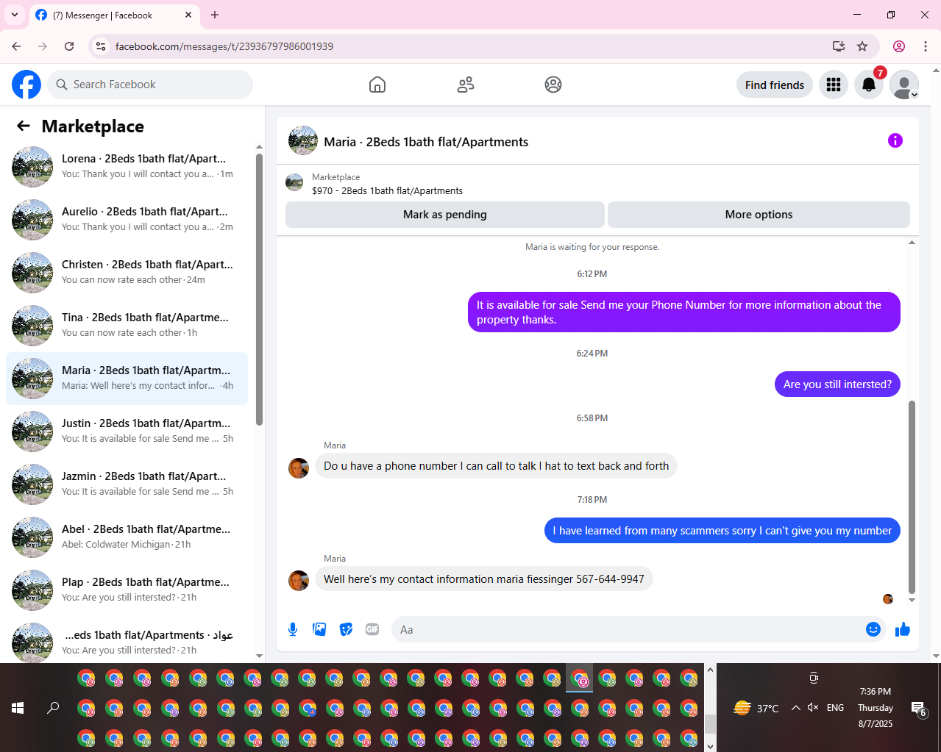Go back using the Marketplace arrow
Screen dimensions: 941x752
coord(24,126)
